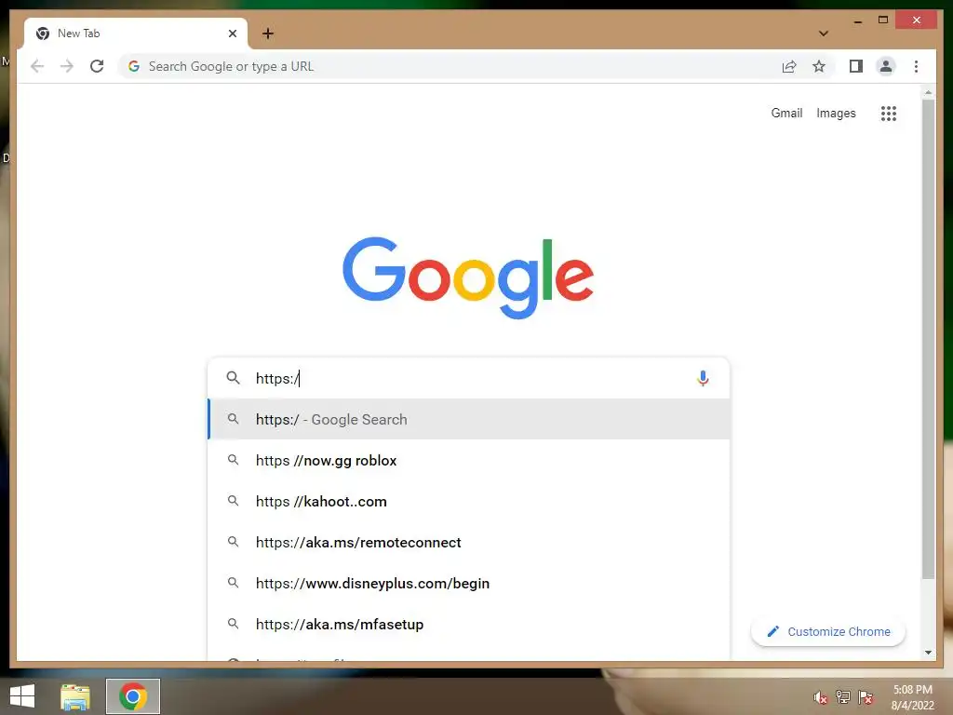
Task: Bookmark this tab with the star icon
Action: coord(819,66)
